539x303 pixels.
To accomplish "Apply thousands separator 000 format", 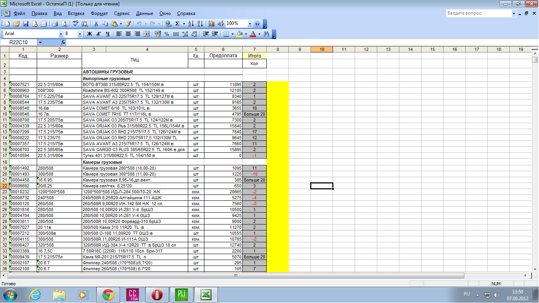I will point(176,34).
